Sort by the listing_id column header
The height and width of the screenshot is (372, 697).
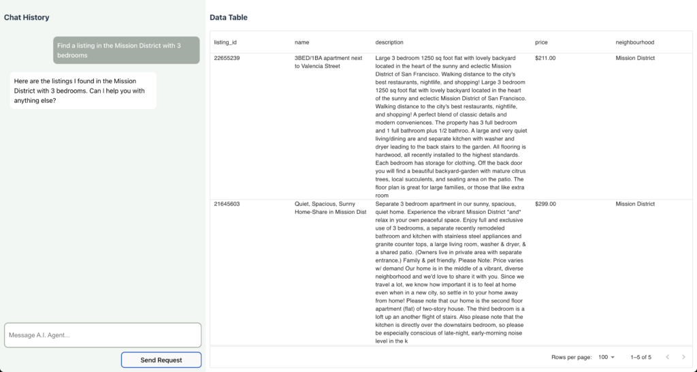click(225, 42)
